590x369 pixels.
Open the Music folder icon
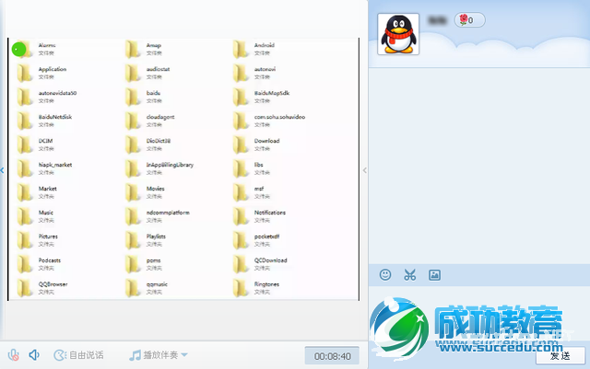24,216
